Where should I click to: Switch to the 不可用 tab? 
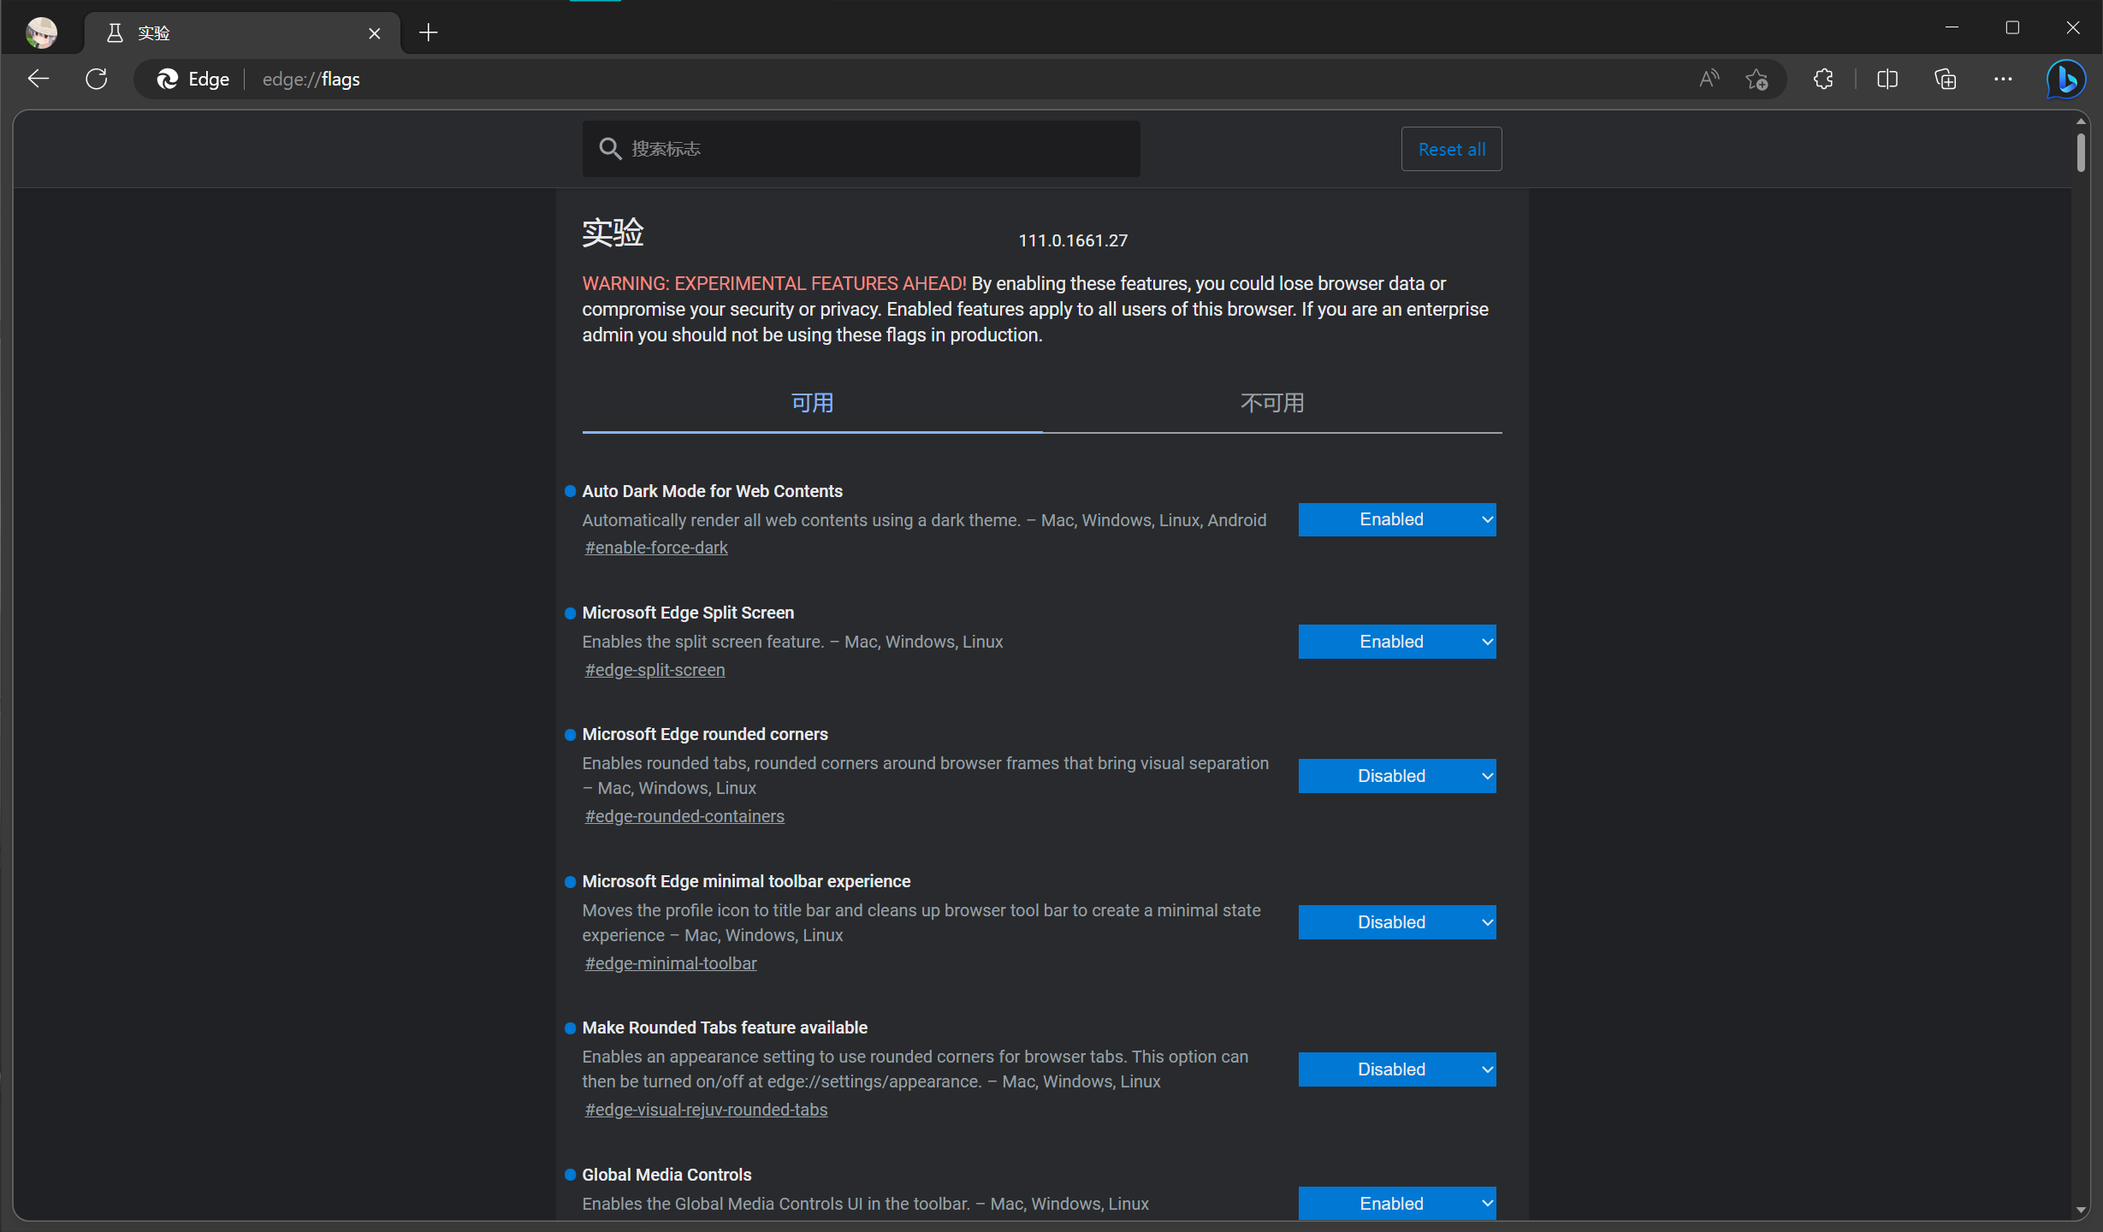click(1271, 402)
